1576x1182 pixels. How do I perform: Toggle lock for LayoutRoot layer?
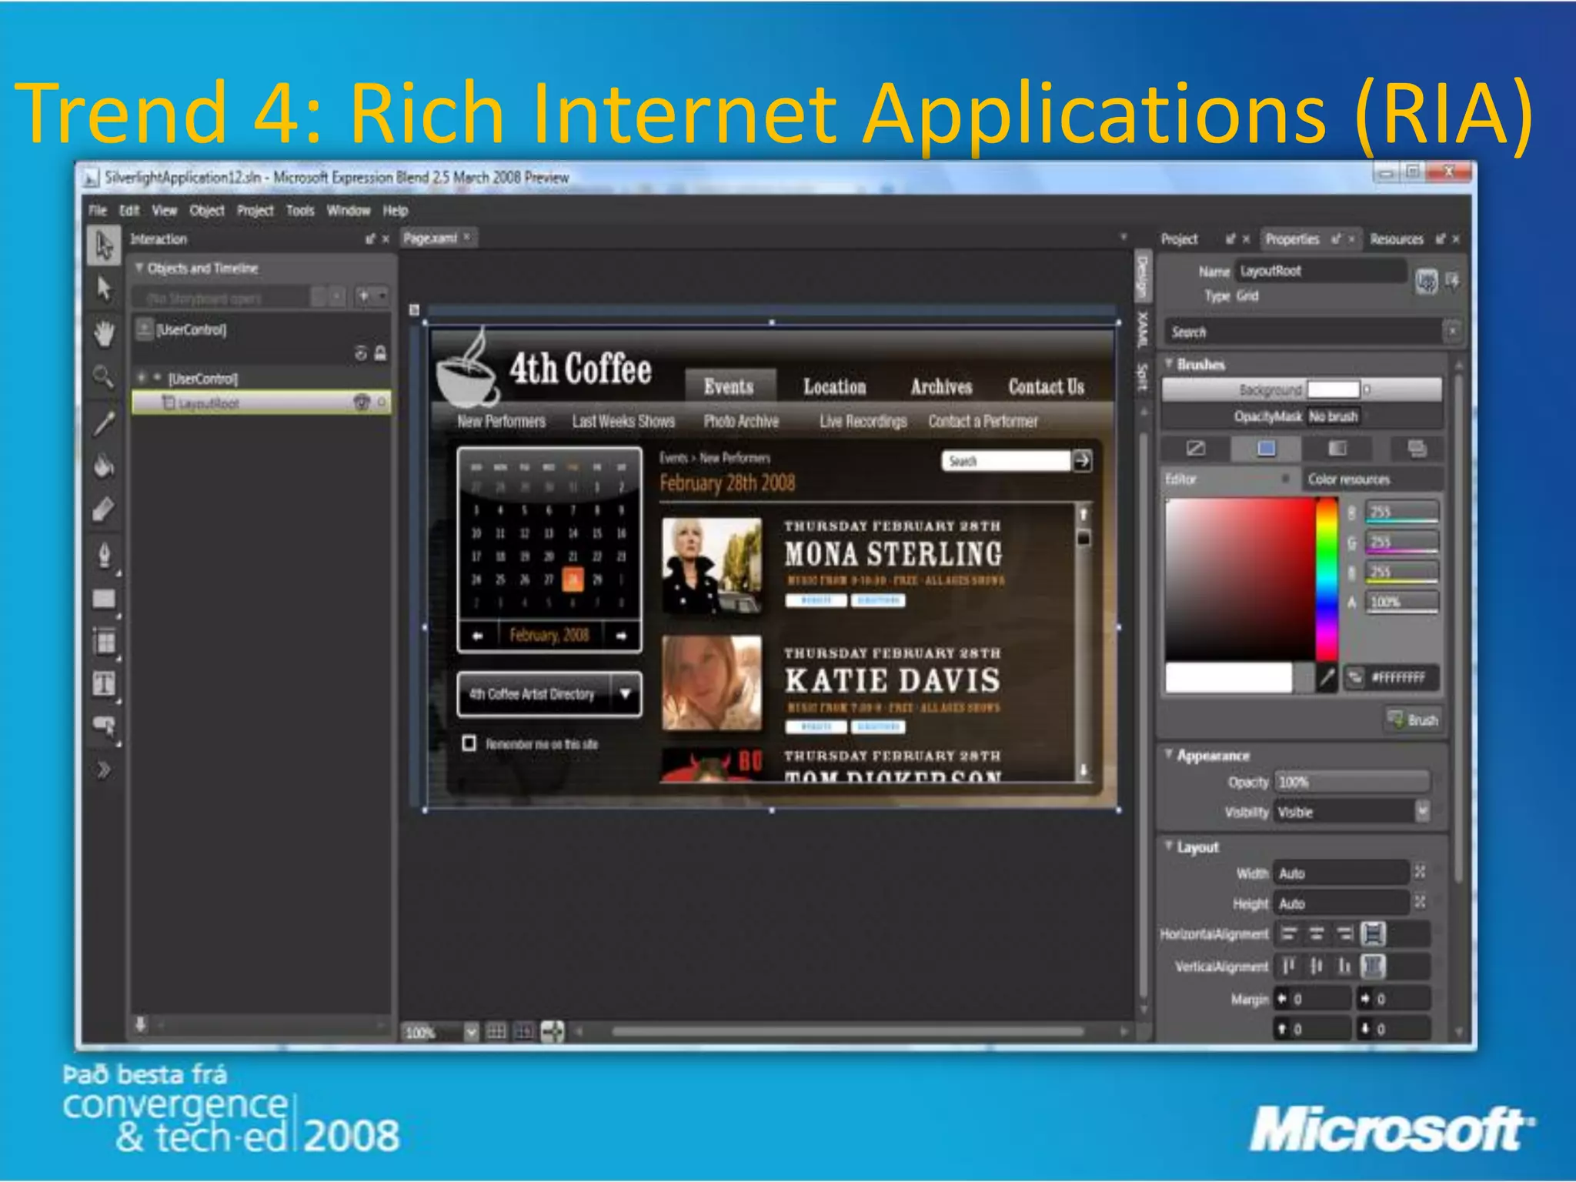point(382,402)
